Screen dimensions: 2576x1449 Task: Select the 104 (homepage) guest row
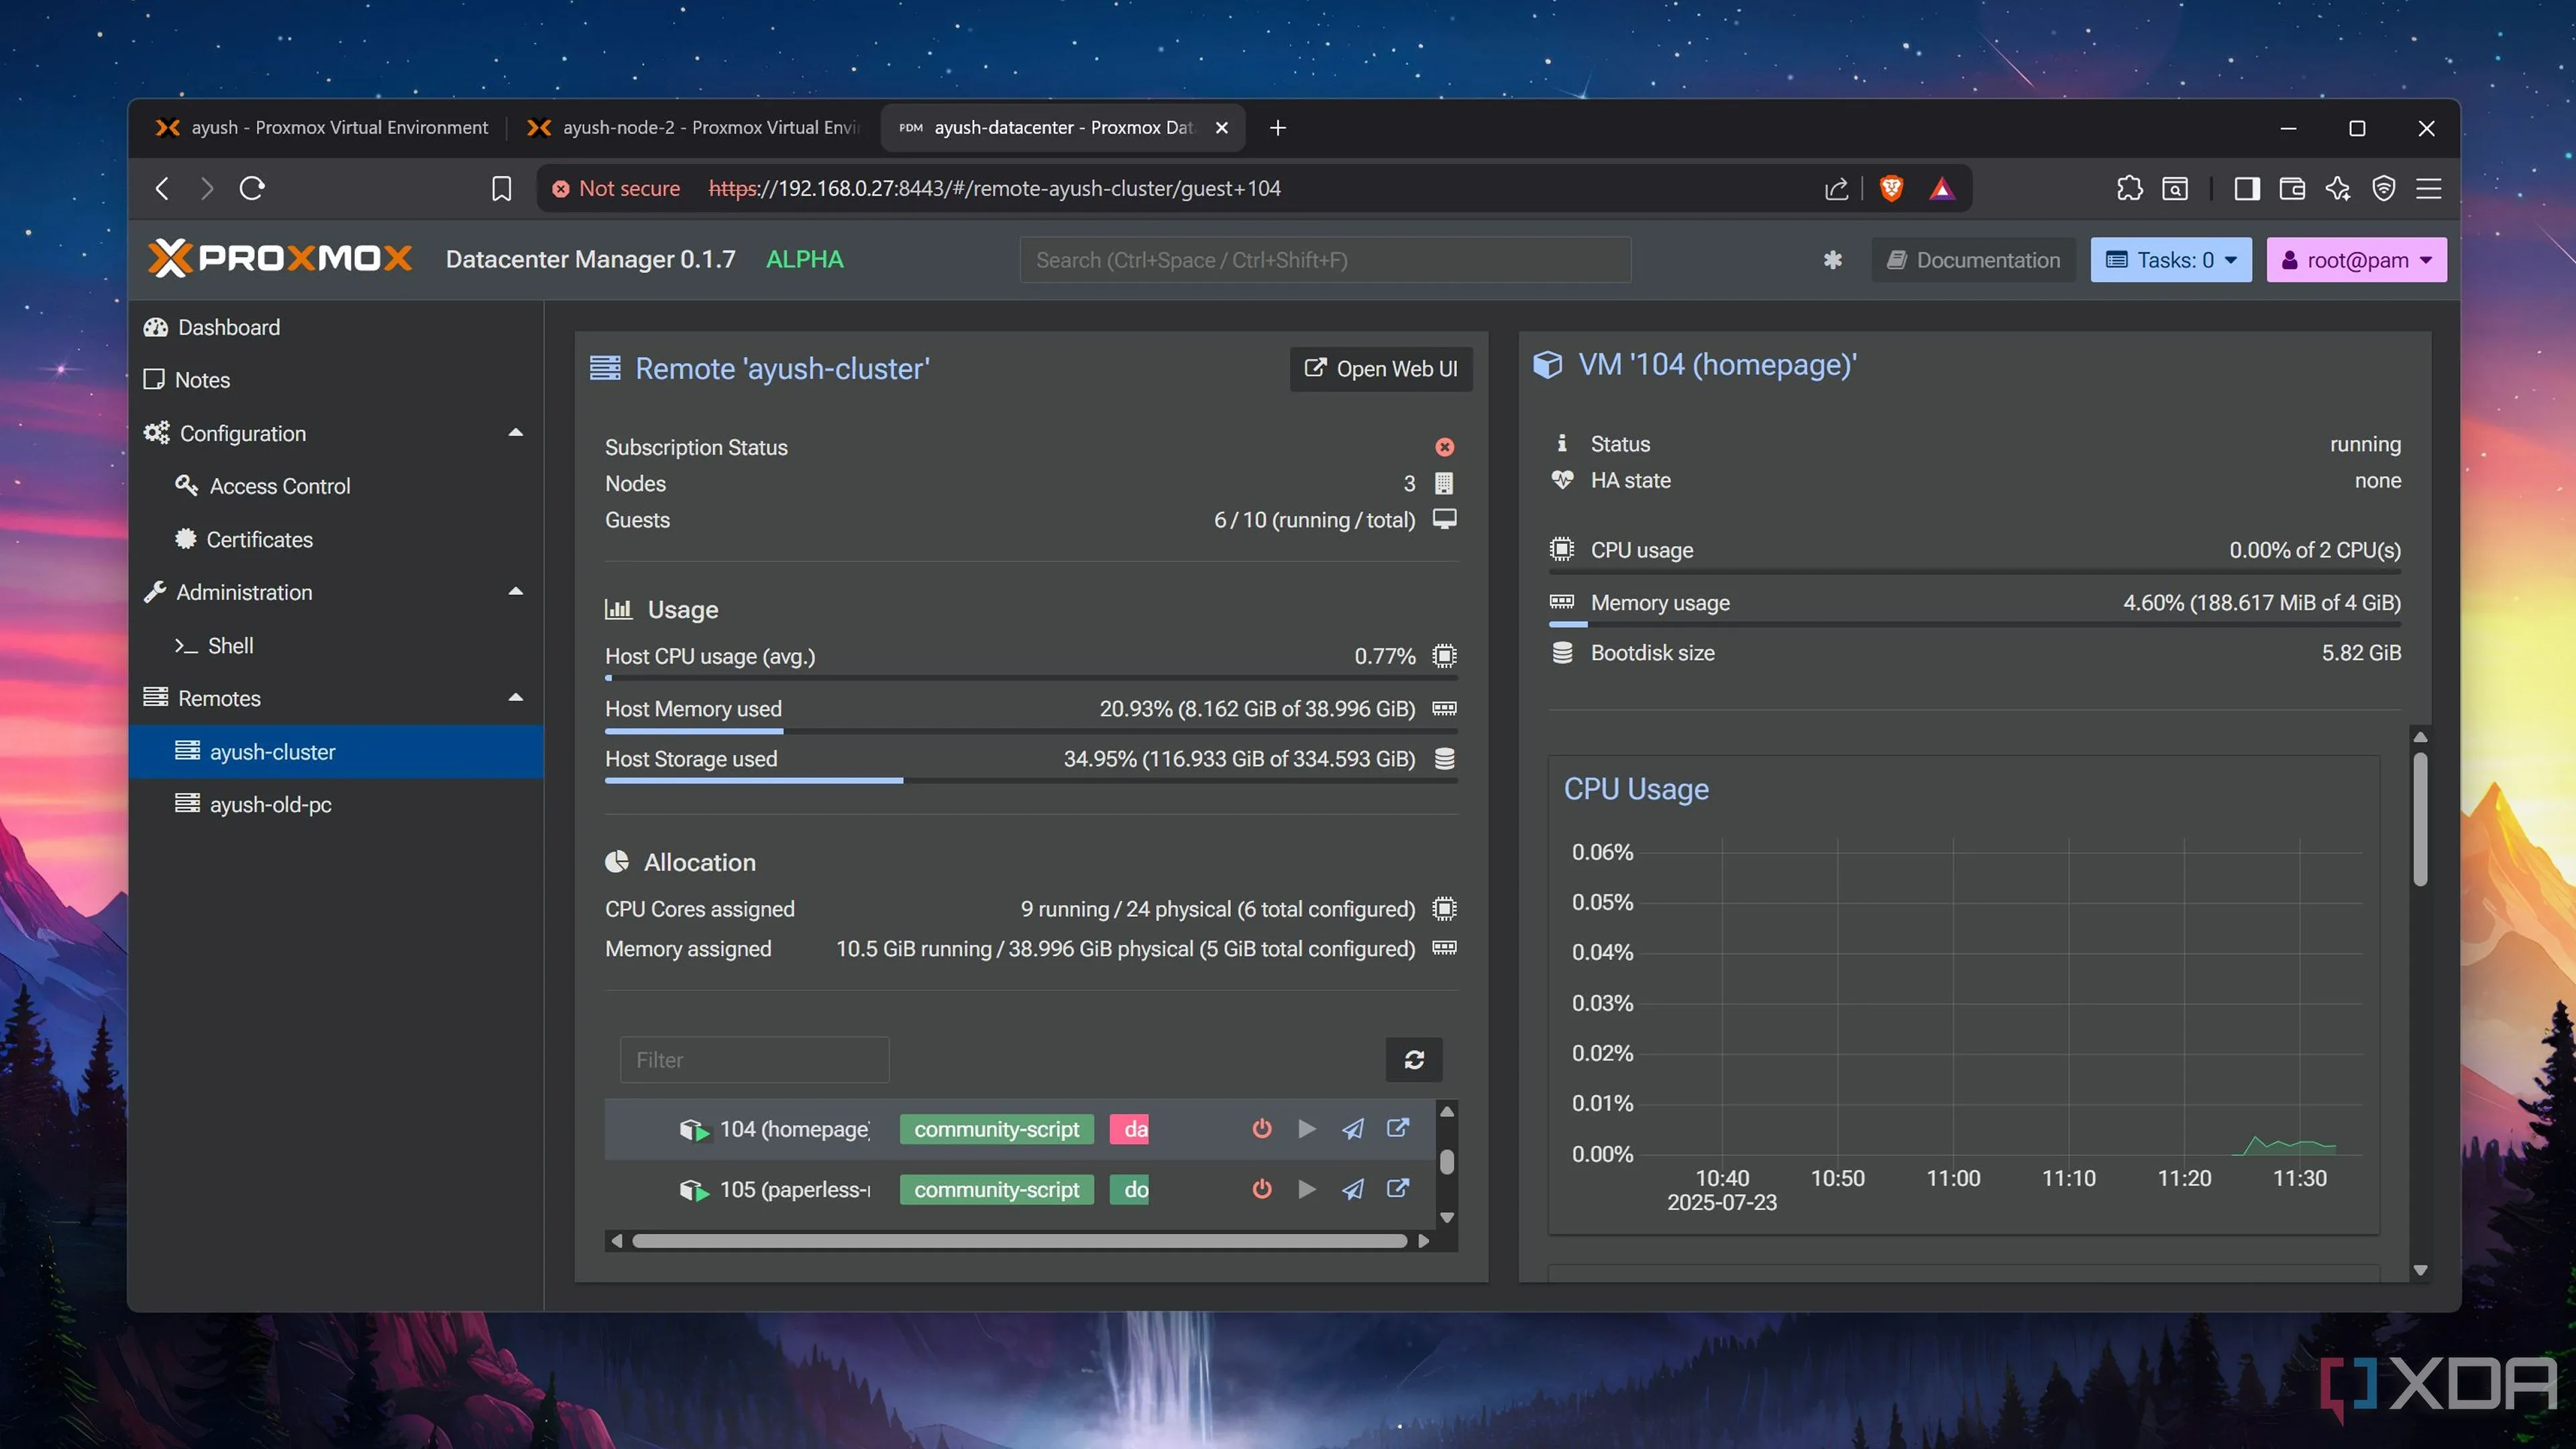(x=1020, y=1129)
